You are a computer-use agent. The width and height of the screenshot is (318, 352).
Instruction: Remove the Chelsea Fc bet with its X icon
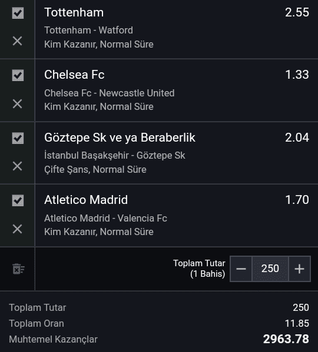[17, 104]
